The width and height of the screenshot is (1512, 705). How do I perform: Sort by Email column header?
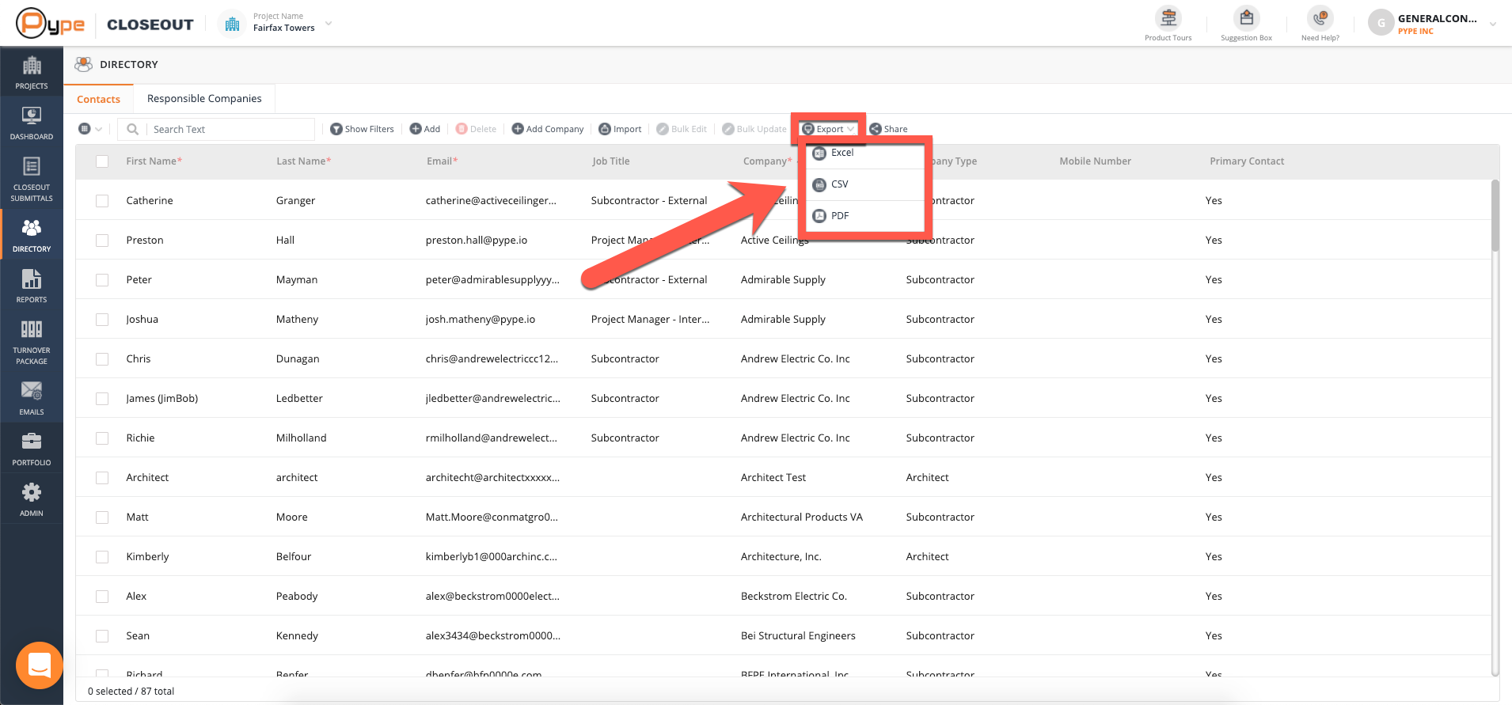(442, 161)
